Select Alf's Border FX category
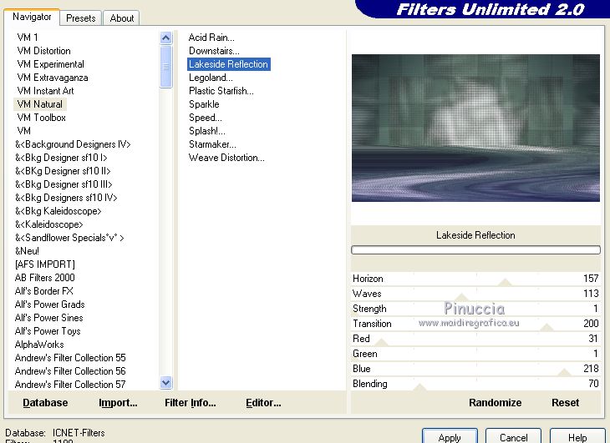The width and height of the screenshot is (610, 443). (x=43, y=291)
